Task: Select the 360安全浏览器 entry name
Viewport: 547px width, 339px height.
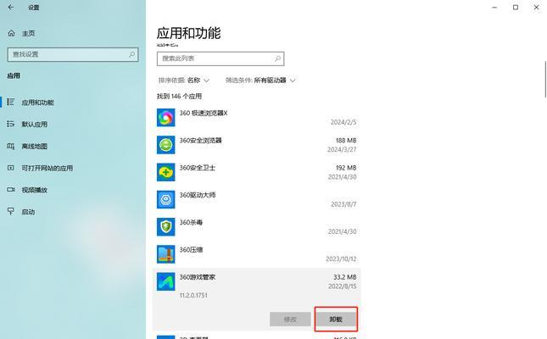Action: click(201, 140)
